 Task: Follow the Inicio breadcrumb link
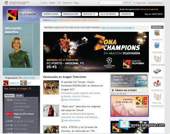point(54,20)
